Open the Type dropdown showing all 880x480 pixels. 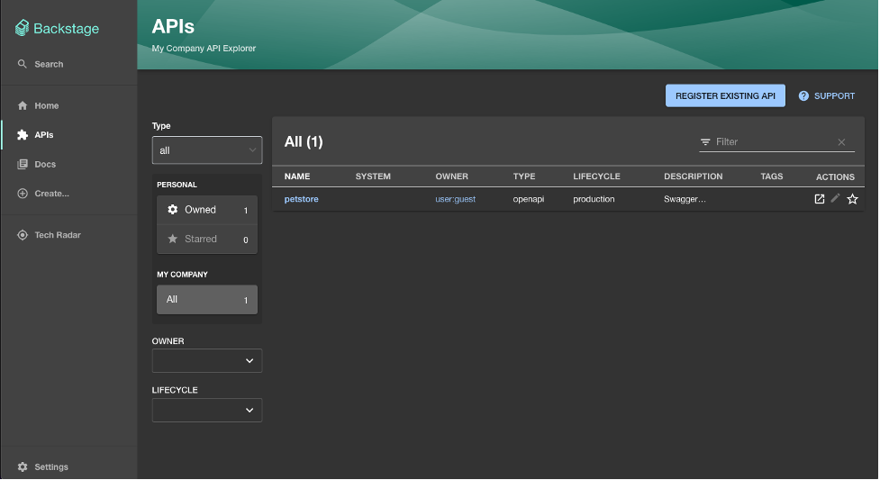(207, 150)
